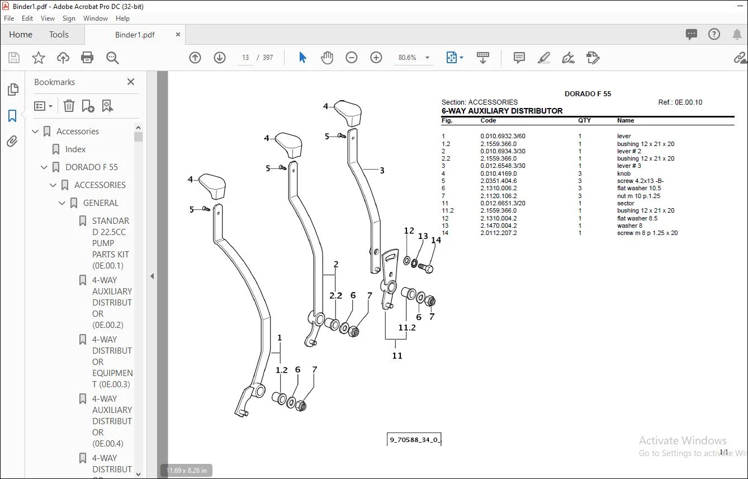Open the Window menu
The width and height of the screenshot is (748, 479).
(96, 18)
